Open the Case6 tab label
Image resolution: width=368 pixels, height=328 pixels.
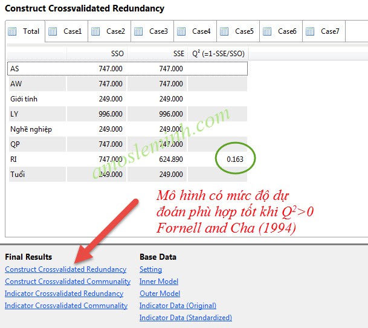pos(287,31)
